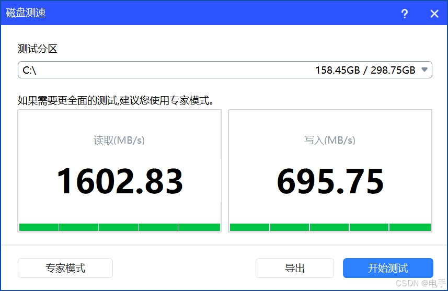
Task: Click the 158.45GB / 298.75GB capacity text
Action: click(365, 70)
